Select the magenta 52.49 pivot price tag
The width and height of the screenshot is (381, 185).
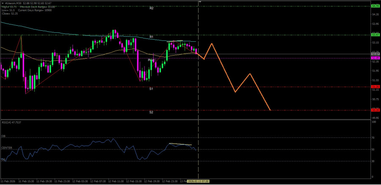375,58
